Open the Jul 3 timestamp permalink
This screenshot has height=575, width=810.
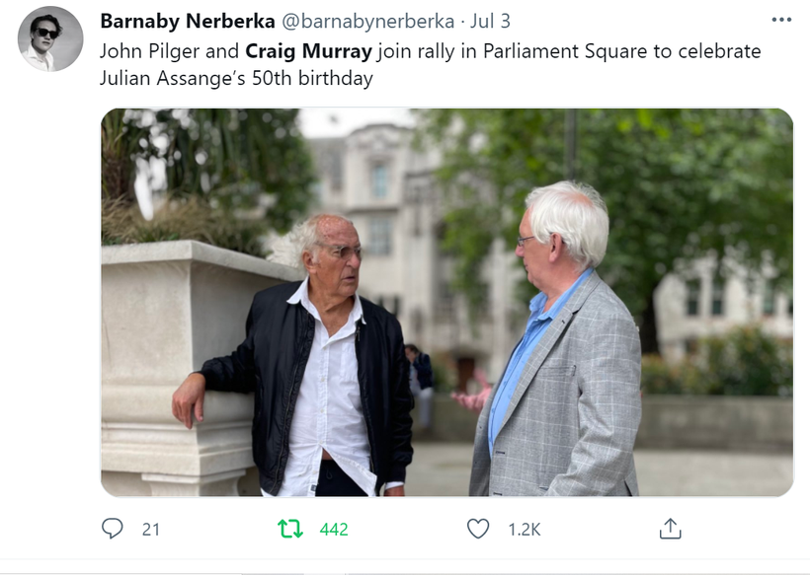490,21
